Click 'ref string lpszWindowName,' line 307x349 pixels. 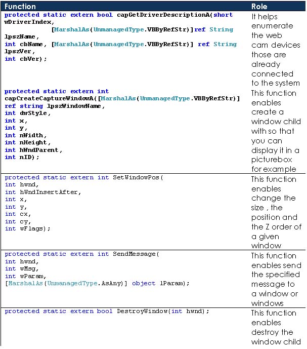coord(55,106)
